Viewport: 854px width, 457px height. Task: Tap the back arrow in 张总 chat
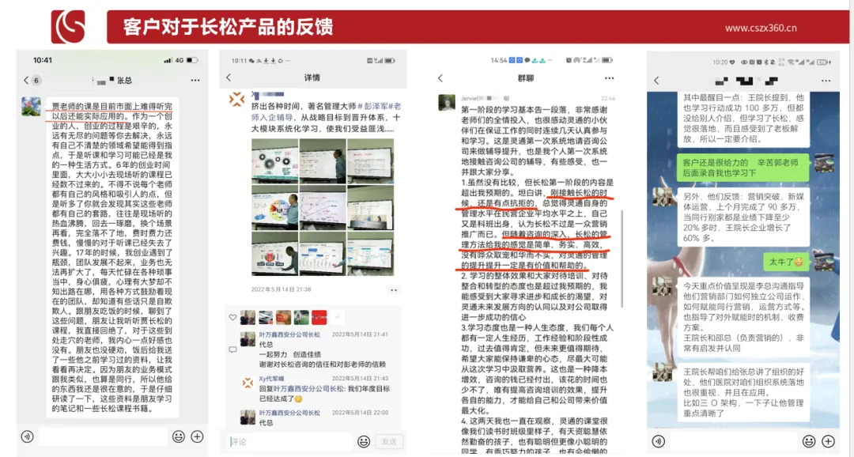point(26,80)
